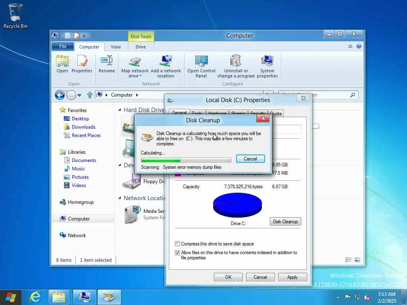The width and height of the screenshot is (407, 305).
Task: Click the Start button on the taskbar
Action: point(11,297)
